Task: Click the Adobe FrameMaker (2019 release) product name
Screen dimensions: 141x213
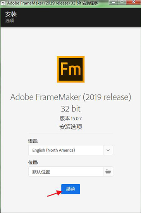Action: pyautogui.click(x=70, y=97)
